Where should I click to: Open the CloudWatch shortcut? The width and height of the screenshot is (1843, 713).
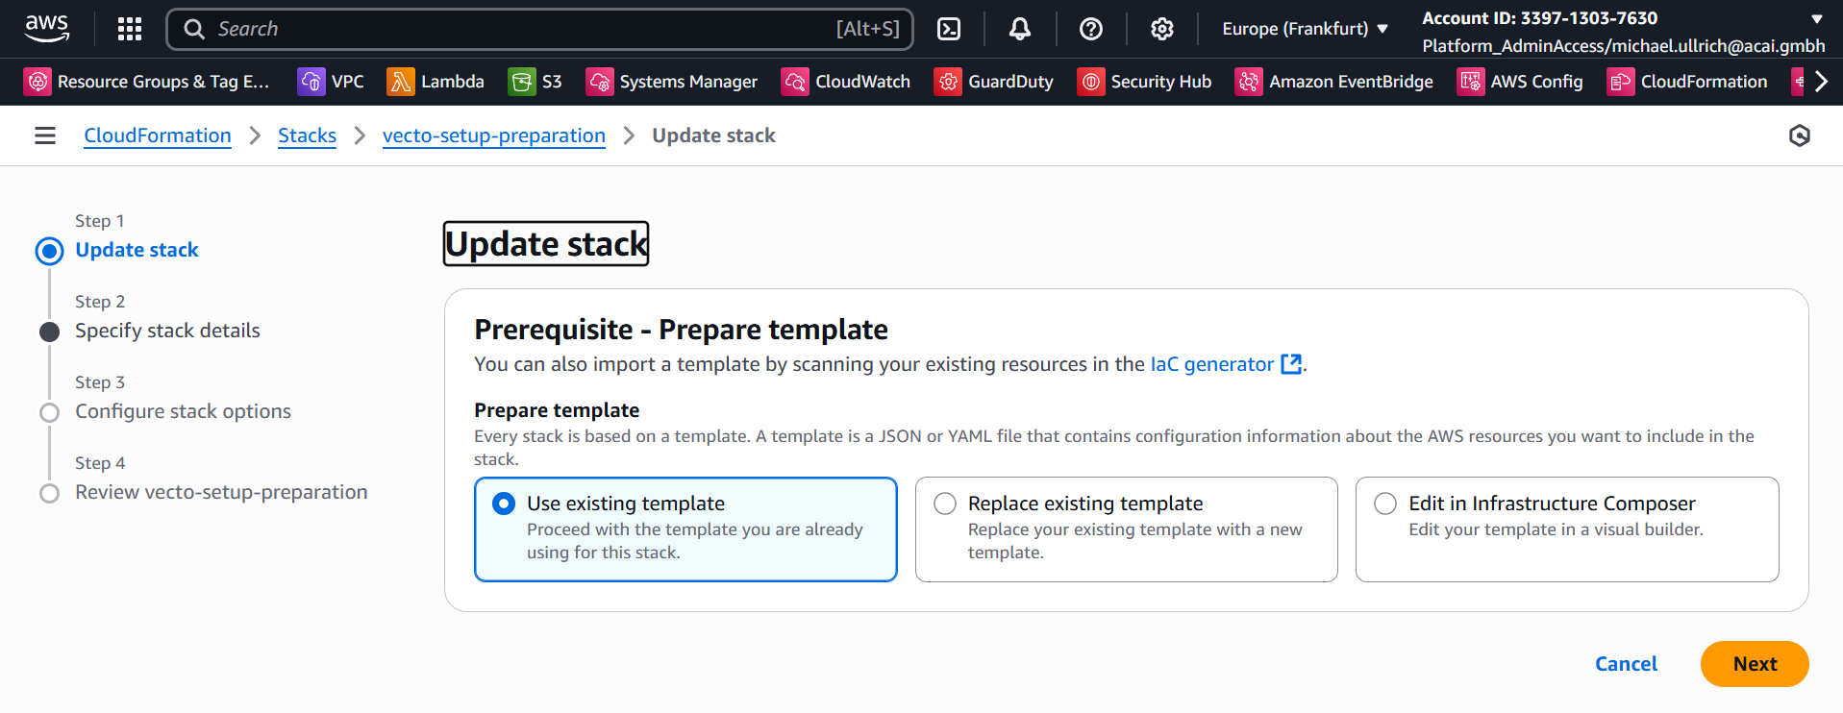[847, 82]
